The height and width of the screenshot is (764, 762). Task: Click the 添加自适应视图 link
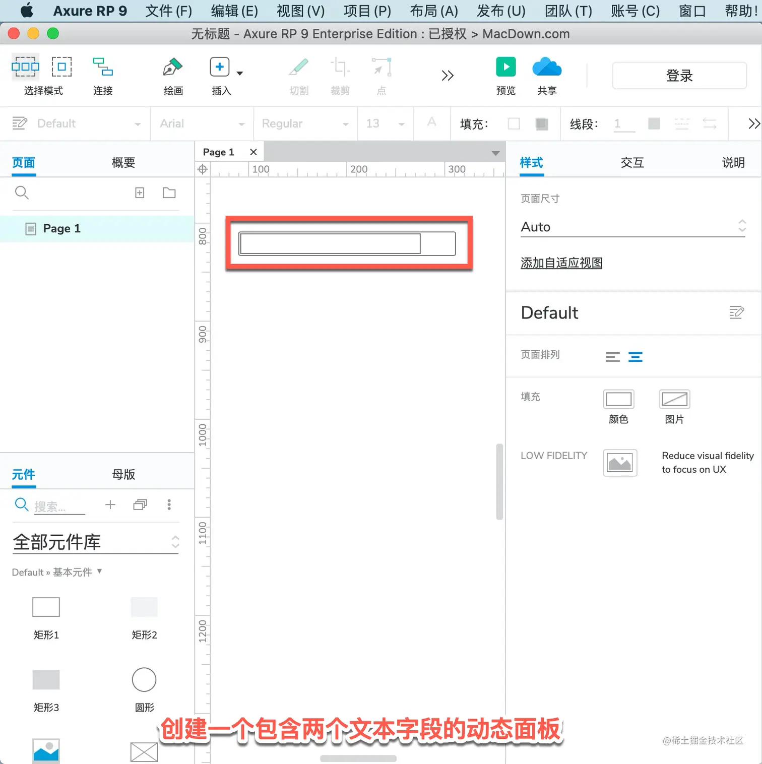561,263
